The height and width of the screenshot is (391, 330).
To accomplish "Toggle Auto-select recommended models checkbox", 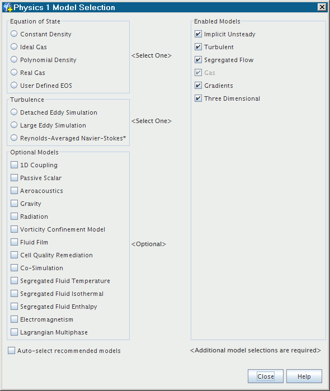I will [x=12, y=351].
